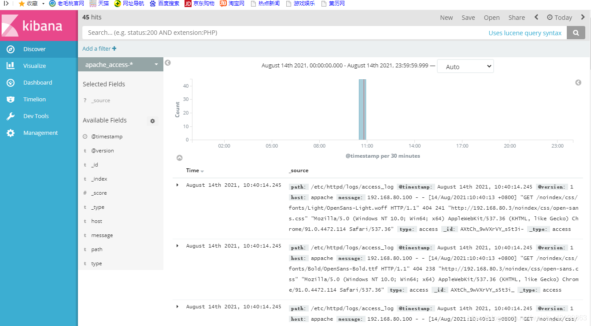Go to next time range arrow
Viewport: 591px width, 326px height.
[583, 17]
